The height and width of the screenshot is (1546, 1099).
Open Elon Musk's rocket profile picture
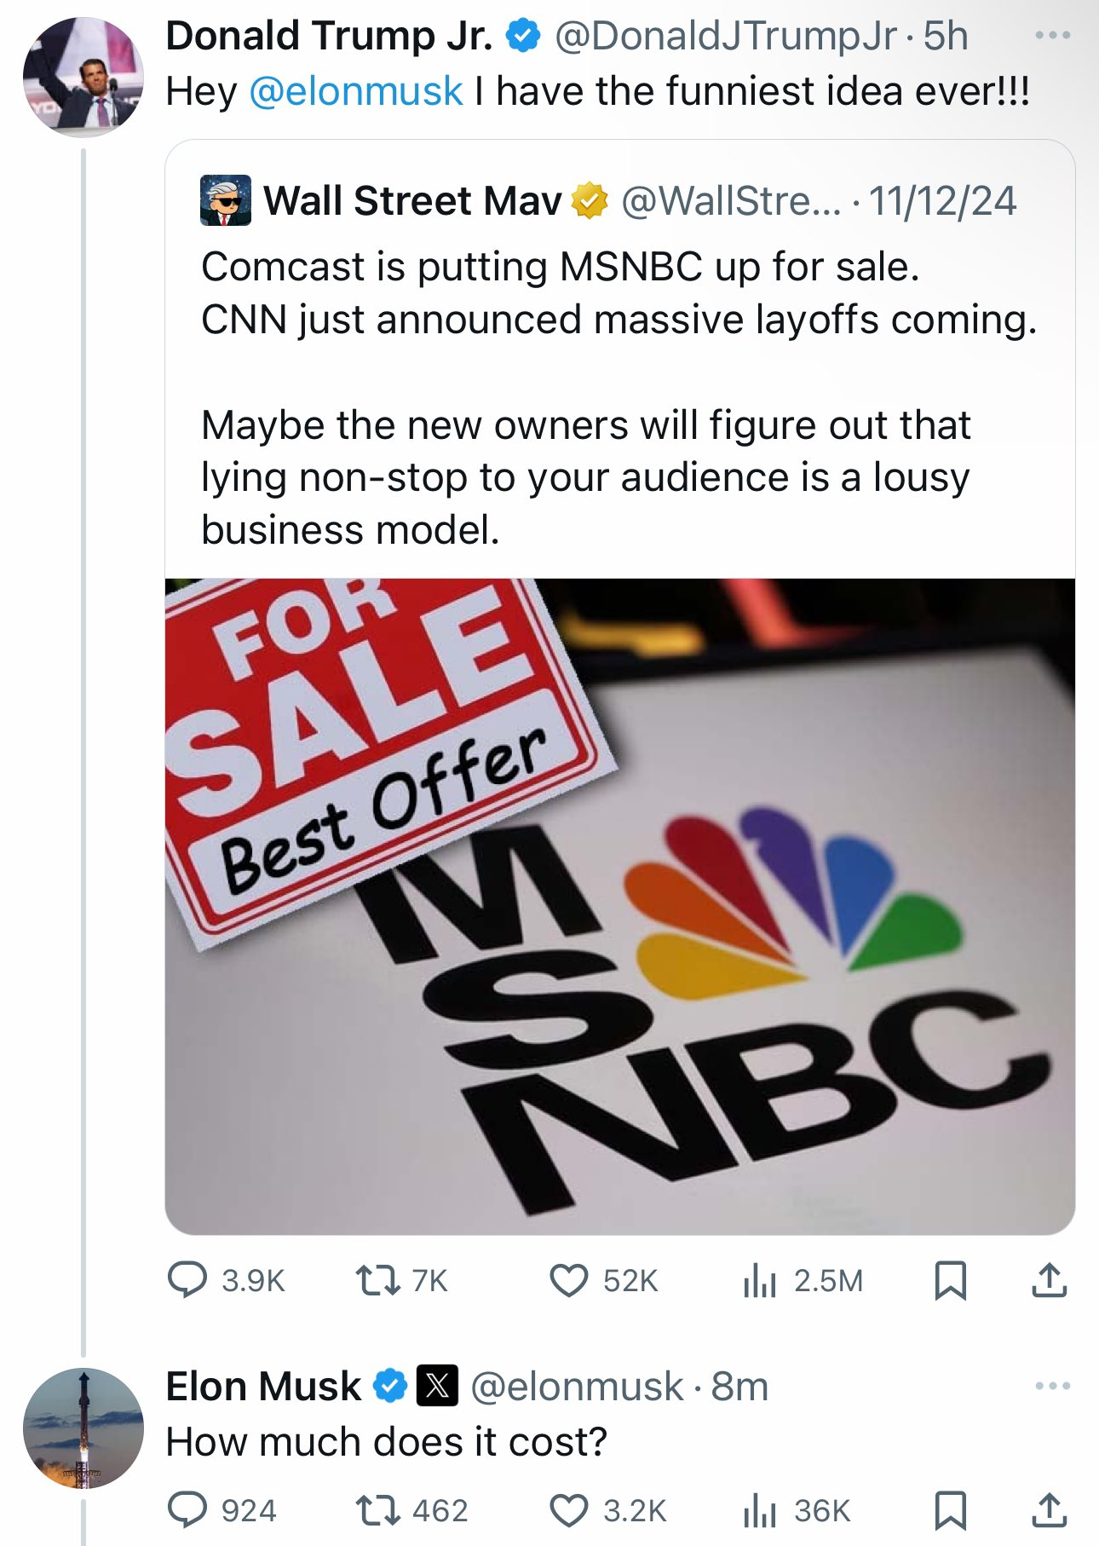[83, 1428]
